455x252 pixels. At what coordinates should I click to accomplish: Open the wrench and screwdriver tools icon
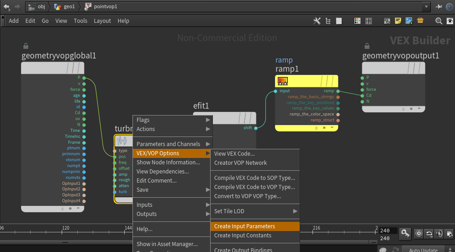pos(317,21)
